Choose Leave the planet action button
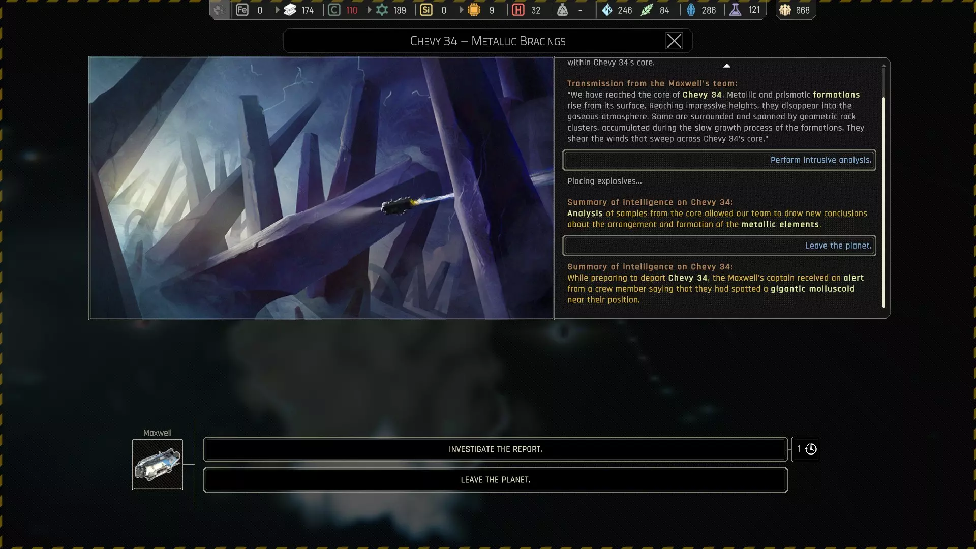Viewport: 976px width, 549px height. 495,480
